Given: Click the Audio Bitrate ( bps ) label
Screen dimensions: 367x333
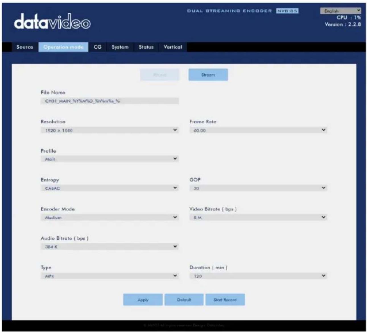Looking at the screenshot, I should click(x=65, y=238).
